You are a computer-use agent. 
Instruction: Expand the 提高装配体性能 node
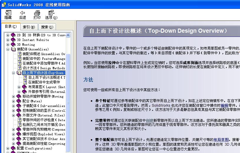pos(13,144)
